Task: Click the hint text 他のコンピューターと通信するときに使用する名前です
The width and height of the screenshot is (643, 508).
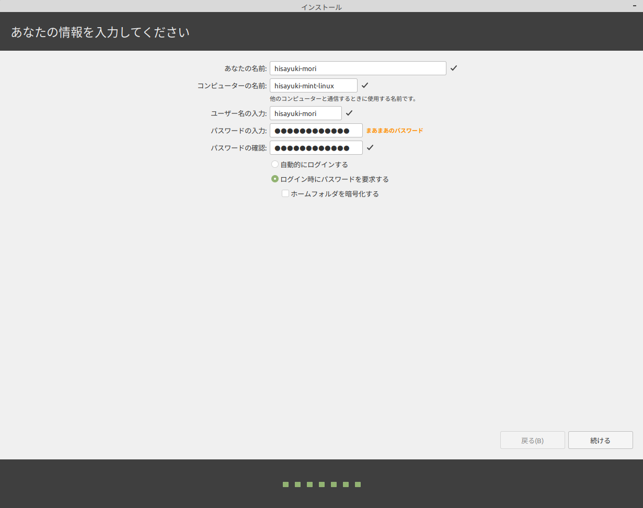Action: click(x=343, y=98)
